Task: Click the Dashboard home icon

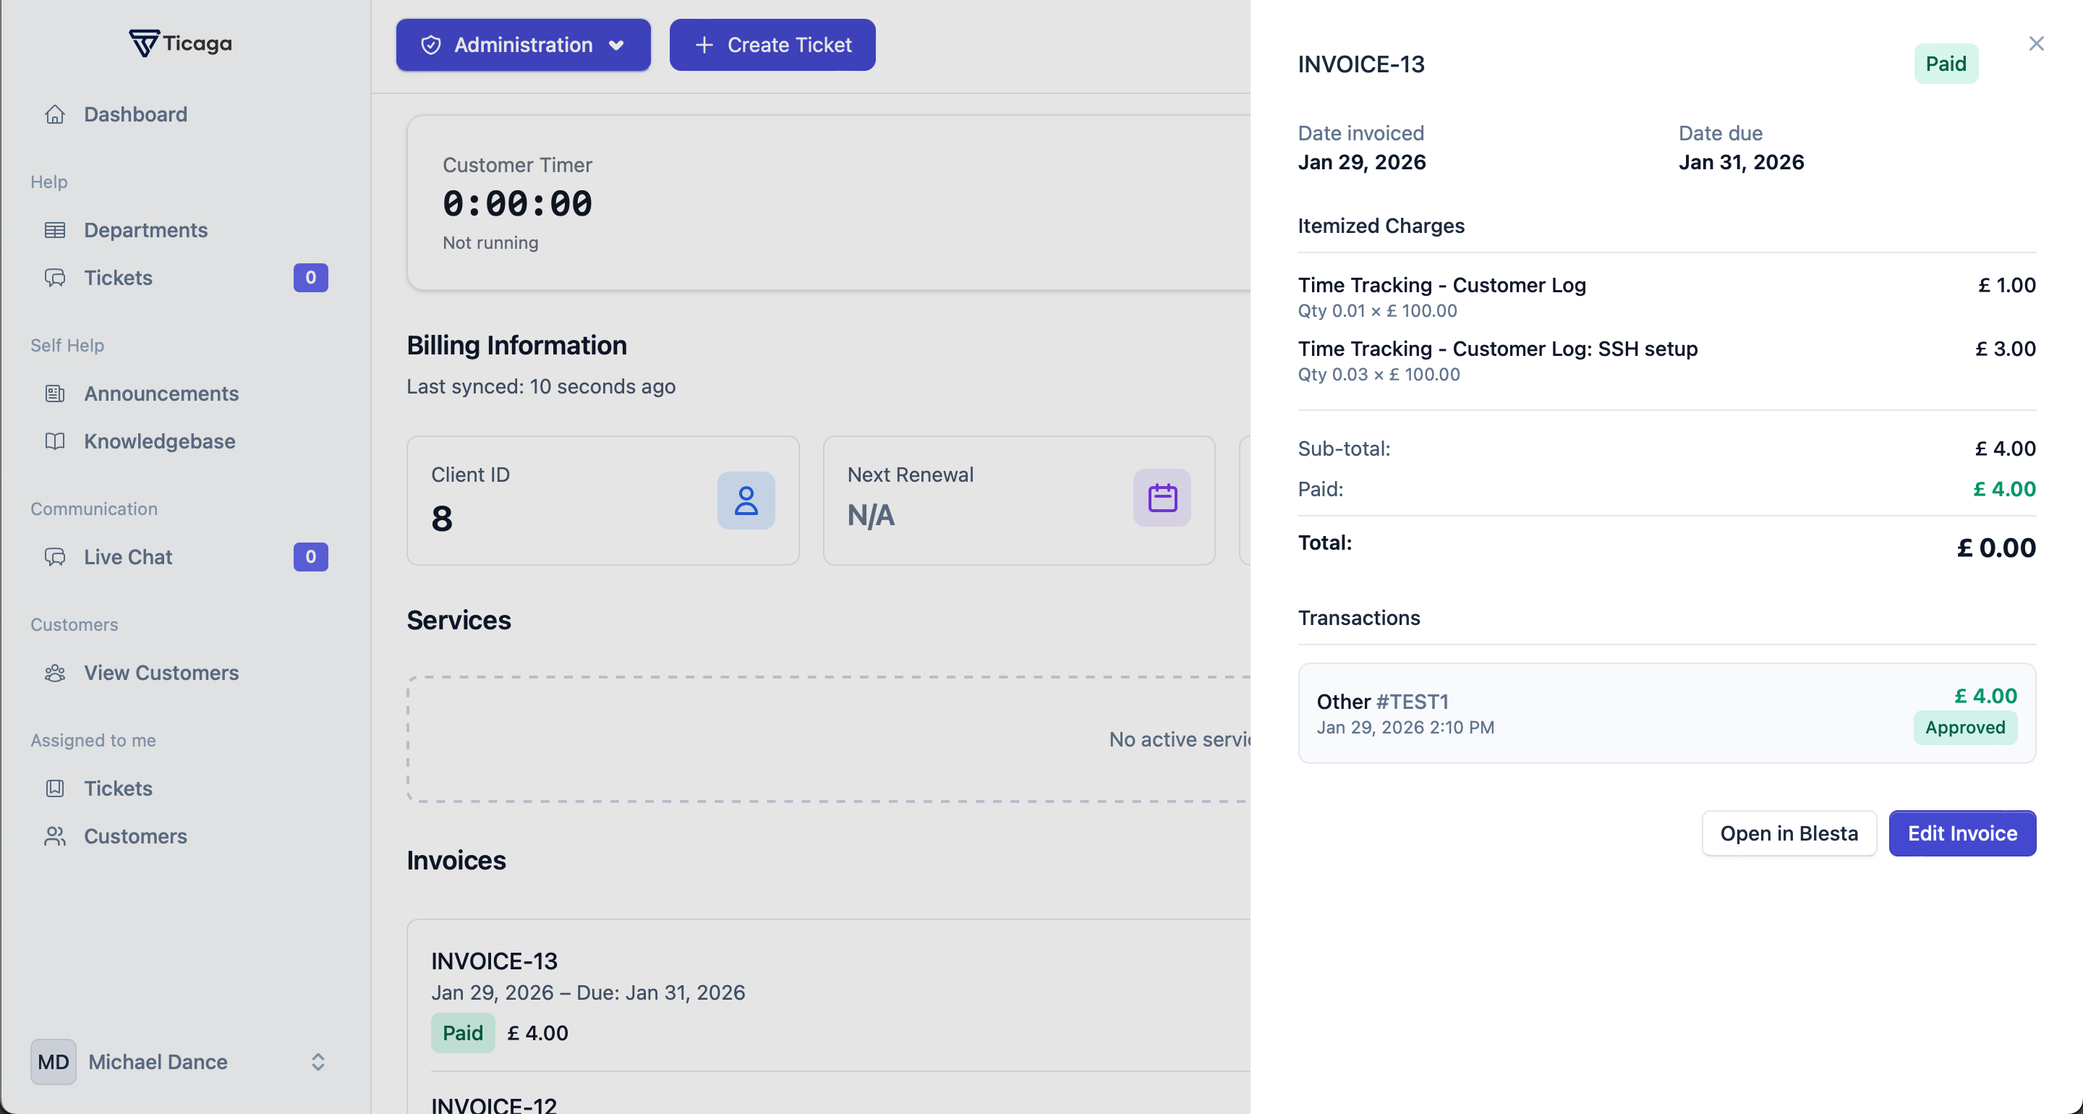Action: [x=55, y=114]
